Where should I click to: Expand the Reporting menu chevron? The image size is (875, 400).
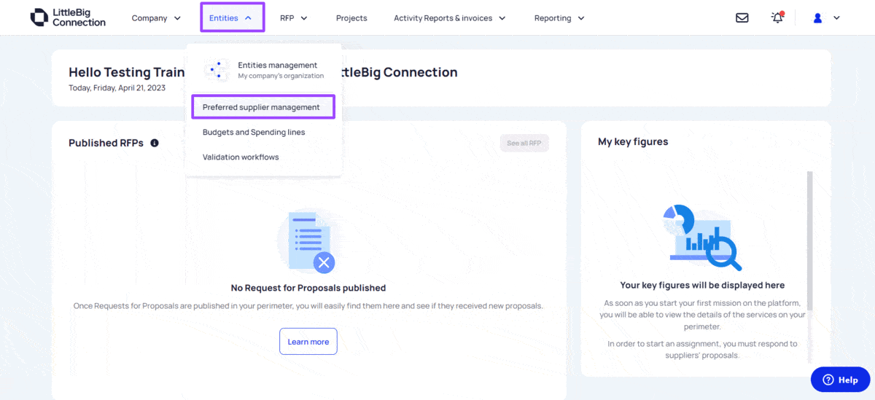coord(581,18)
